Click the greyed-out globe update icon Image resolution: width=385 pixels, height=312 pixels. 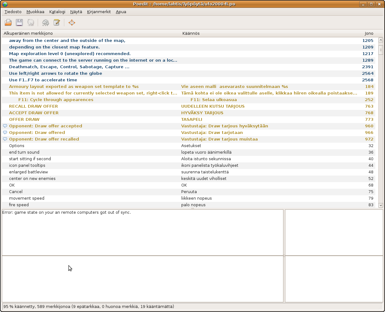[30, 23]
